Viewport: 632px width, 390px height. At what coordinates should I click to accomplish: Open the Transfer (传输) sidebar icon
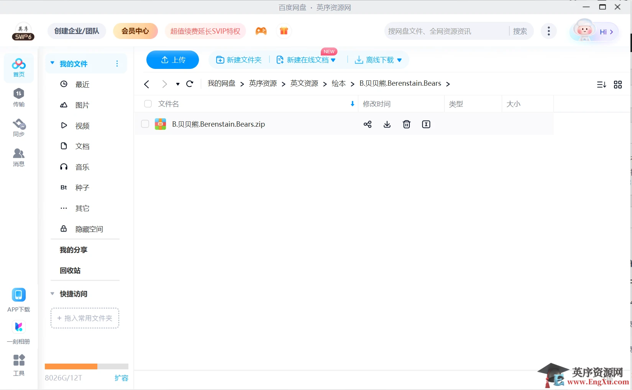[x=18, y=98]
